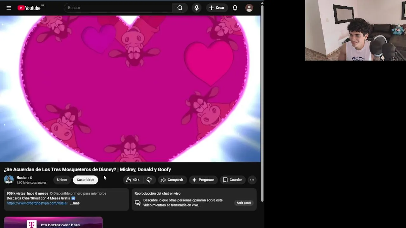Image resolution: width=406 pixels, height=228 pixels.
Task: Save video with Guardar button
Action: [232, 180]
